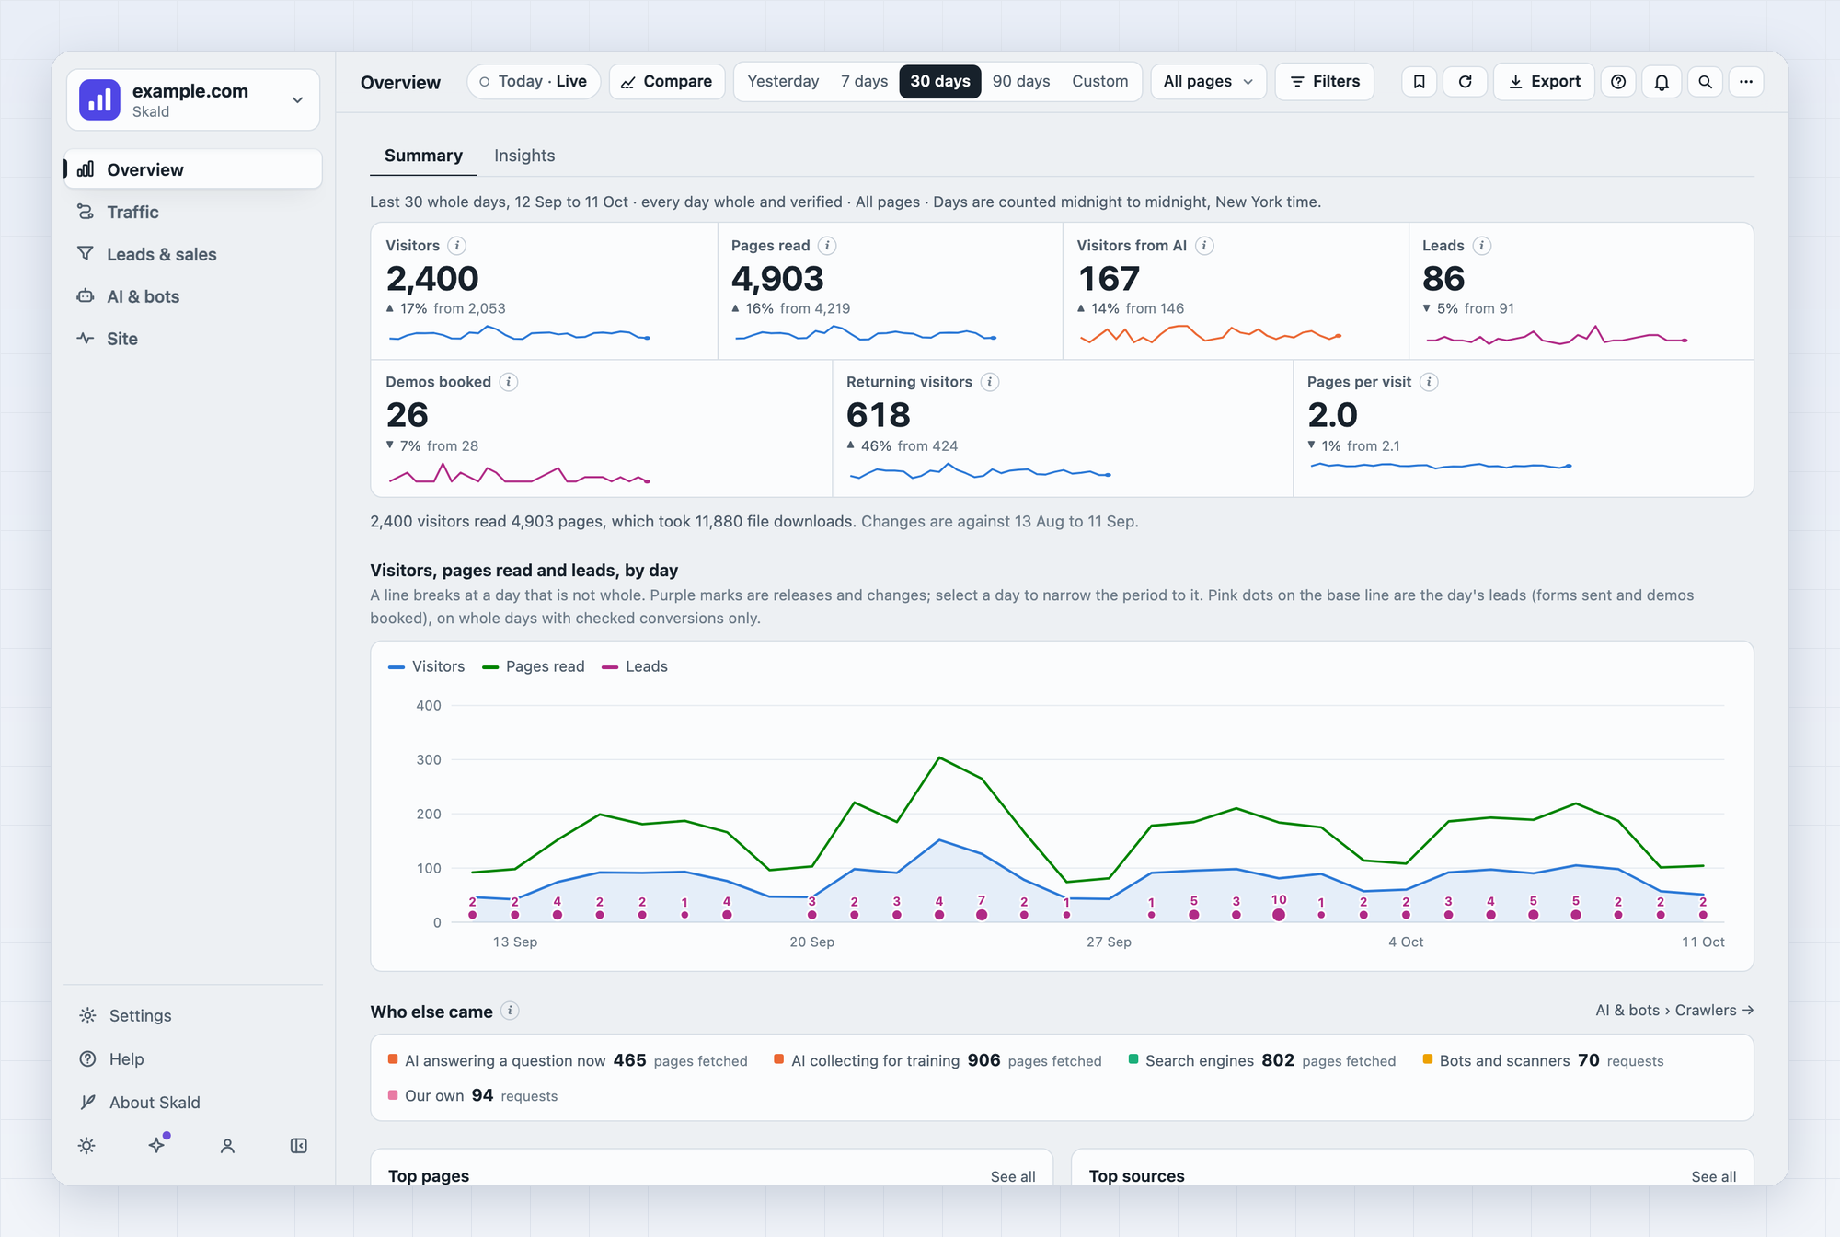Select the 7 days period
Screen dimensions: 1840x1237
tap(864, 82)
